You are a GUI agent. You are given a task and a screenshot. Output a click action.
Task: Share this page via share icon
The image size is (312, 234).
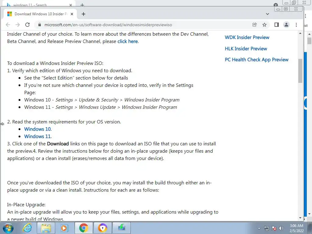(254, 25)
